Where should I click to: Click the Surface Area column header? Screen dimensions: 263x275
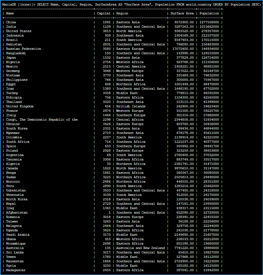click(x=182, y=13)
